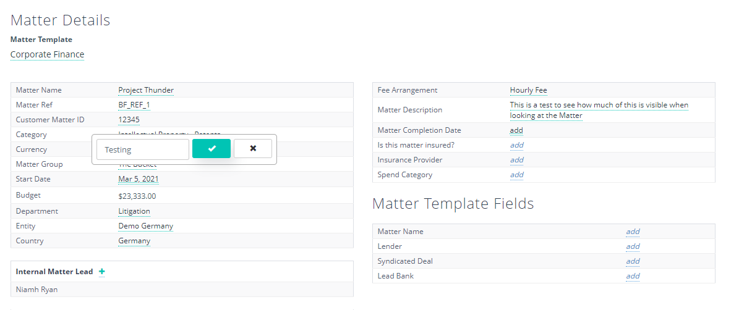Edit the BF_REF_1 matter reference
The width and height of the screenshot is (739, 310).
pos(134,105)
